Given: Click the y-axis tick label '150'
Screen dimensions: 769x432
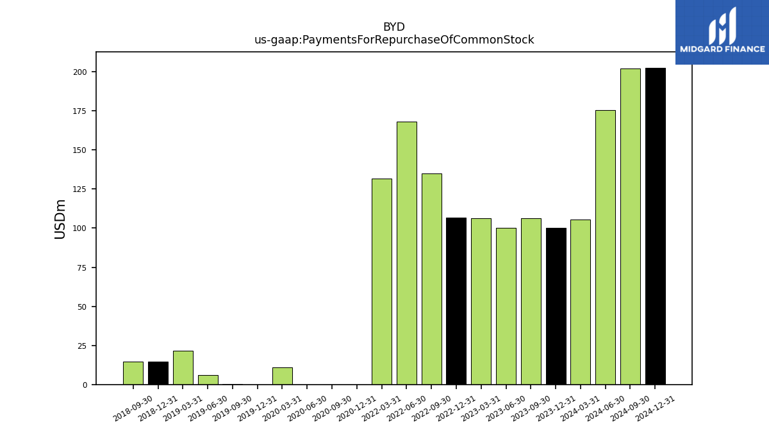Looking at the screenshot, I should tap(80, 150).
